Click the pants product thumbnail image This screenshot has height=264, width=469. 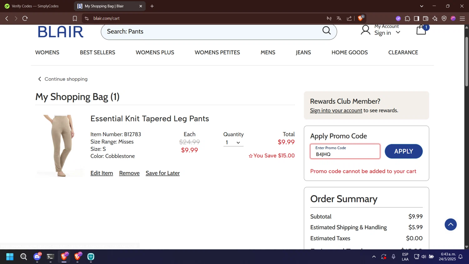click(59, 146)
